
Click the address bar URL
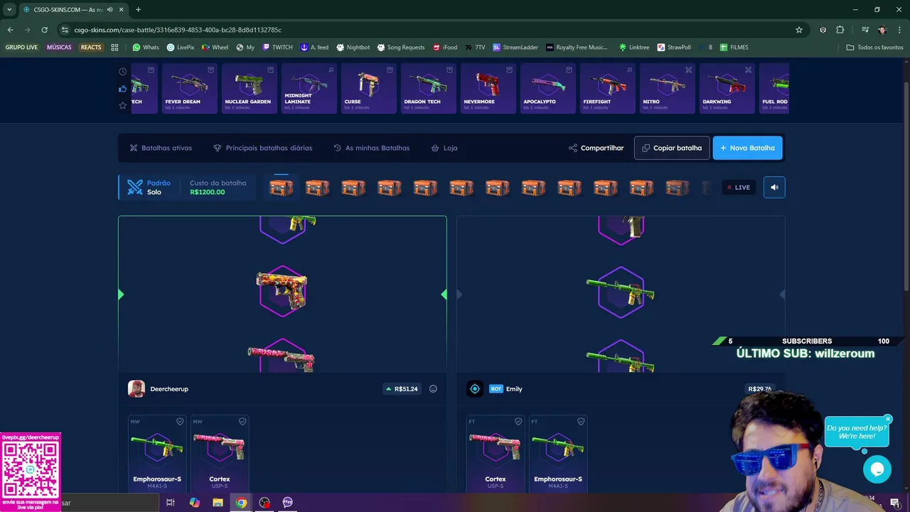click(x=178, y=30)
